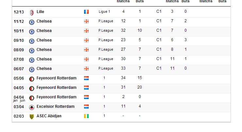Click the division 1 link for ASEC Abidjan
This screenshot has height=132, width=242.
click(104, 116)
